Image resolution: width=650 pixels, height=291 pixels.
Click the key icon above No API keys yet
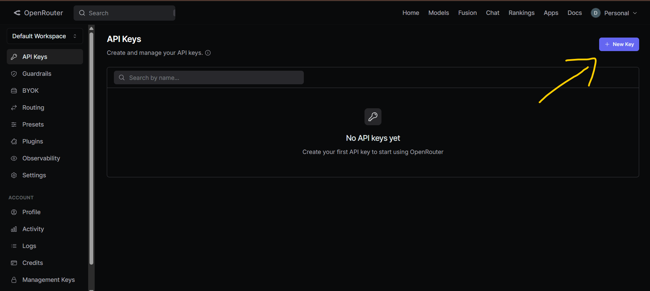pyautogui.click(x=373, y=117)
